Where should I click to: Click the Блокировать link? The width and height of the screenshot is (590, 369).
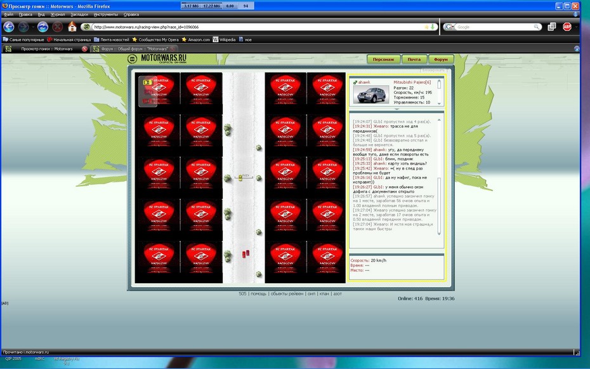point(433,70)
